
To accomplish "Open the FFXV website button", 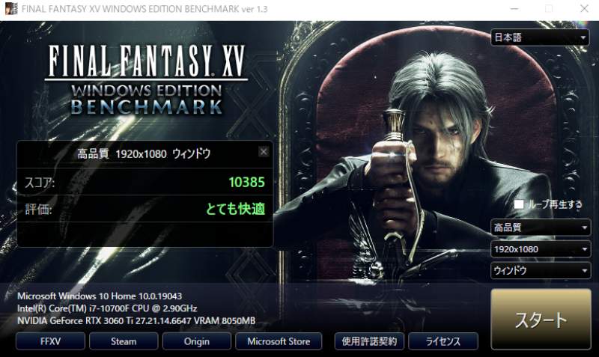I will click(50, 341).
